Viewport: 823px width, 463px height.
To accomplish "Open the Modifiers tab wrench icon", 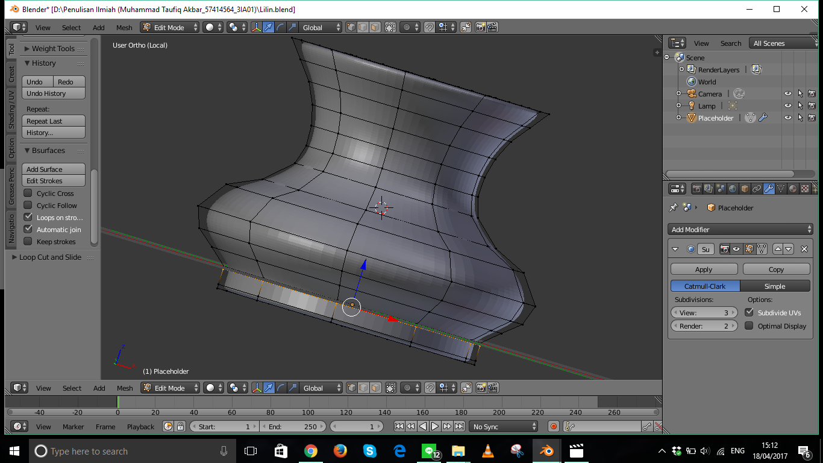I will (x=769, y=189).
